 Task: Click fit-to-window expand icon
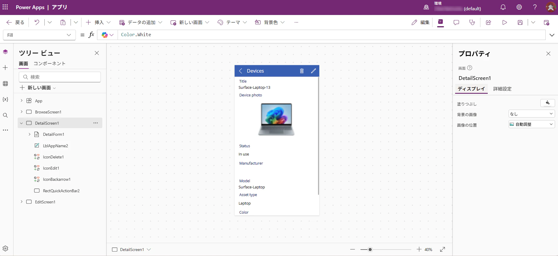(x=442, y=249)
